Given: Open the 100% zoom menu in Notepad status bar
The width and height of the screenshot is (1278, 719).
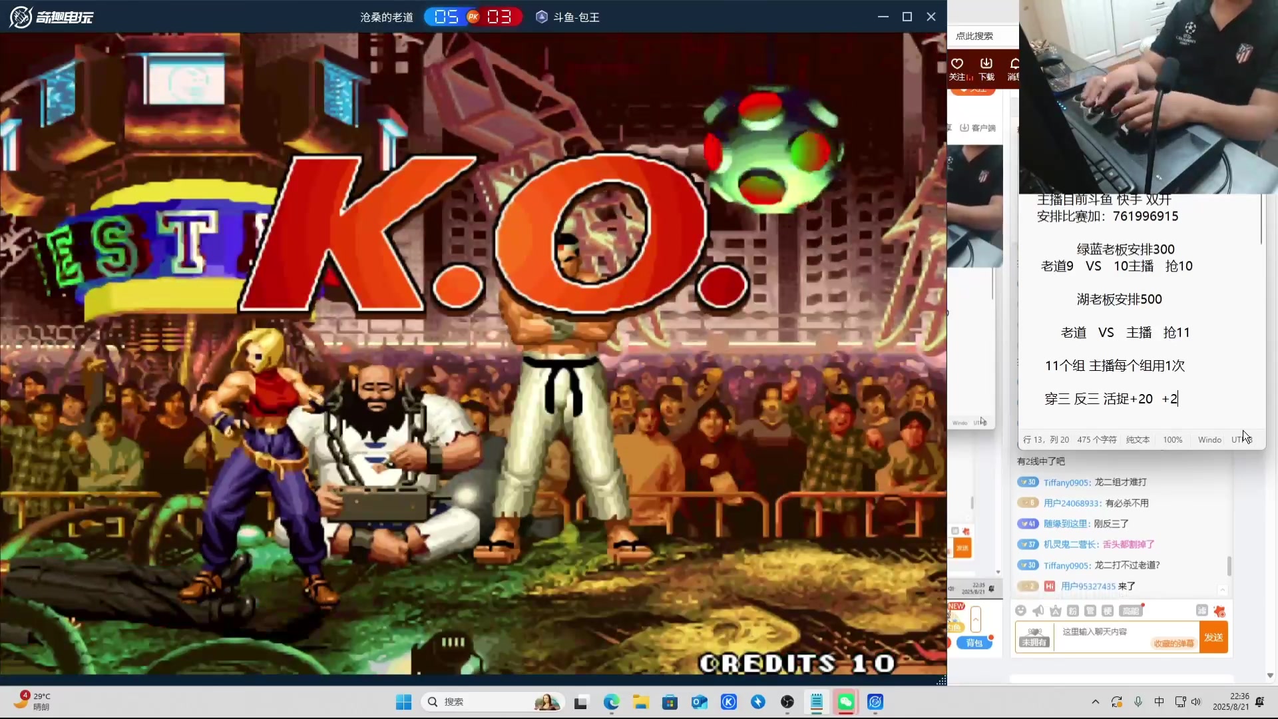Looking at the screenshot, I should coord(1172,439).
